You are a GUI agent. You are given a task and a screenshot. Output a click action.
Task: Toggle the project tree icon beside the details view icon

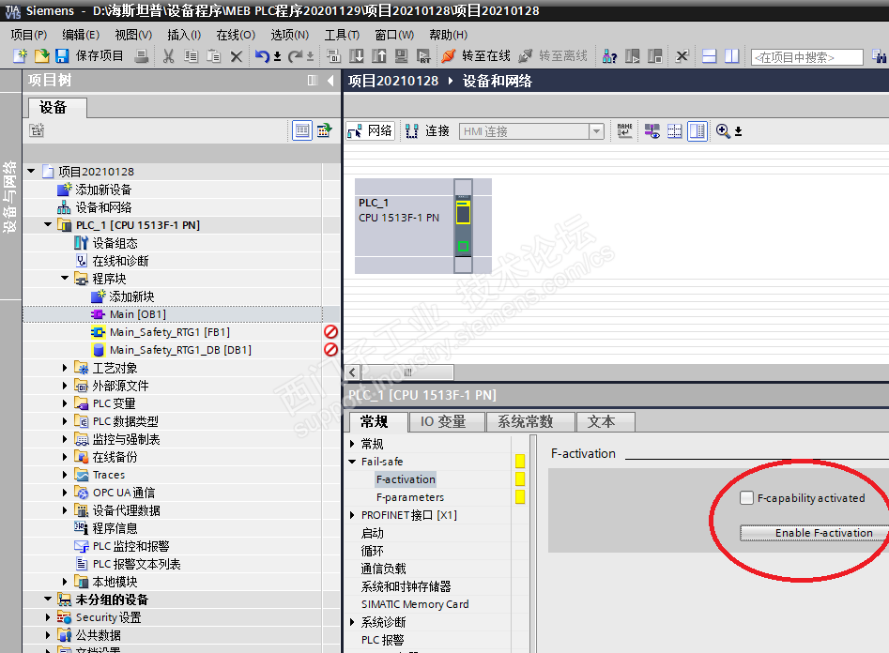[x=324, y=130]
